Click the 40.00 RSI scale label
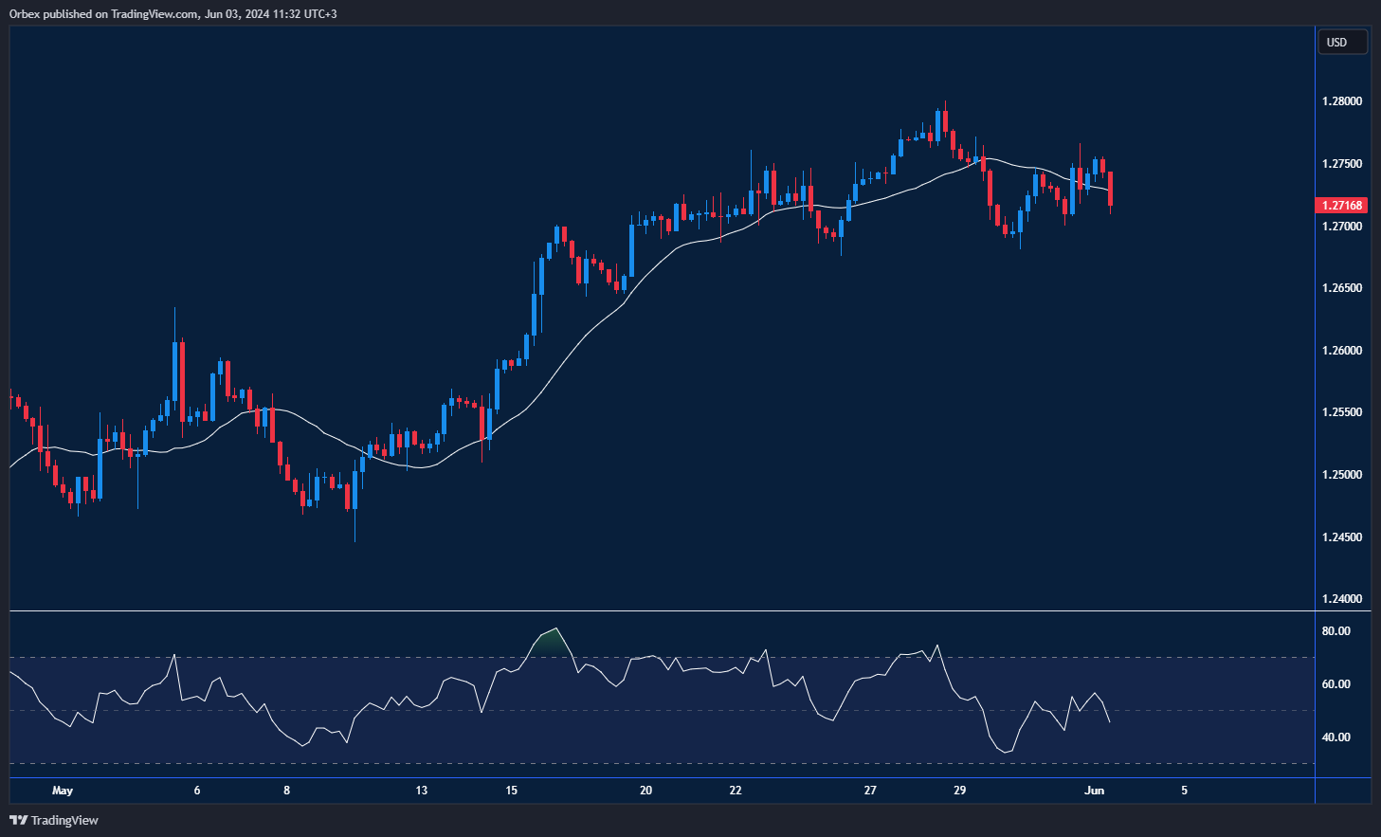The image size is (1381, 837). [x=1336, y=737]
